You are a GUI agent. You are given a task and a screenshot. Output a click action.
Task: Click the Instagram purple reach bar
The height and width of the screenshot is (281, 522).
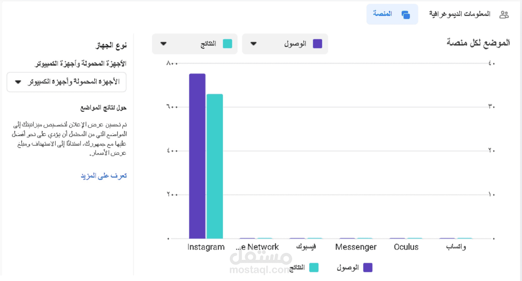coord(197,156)
